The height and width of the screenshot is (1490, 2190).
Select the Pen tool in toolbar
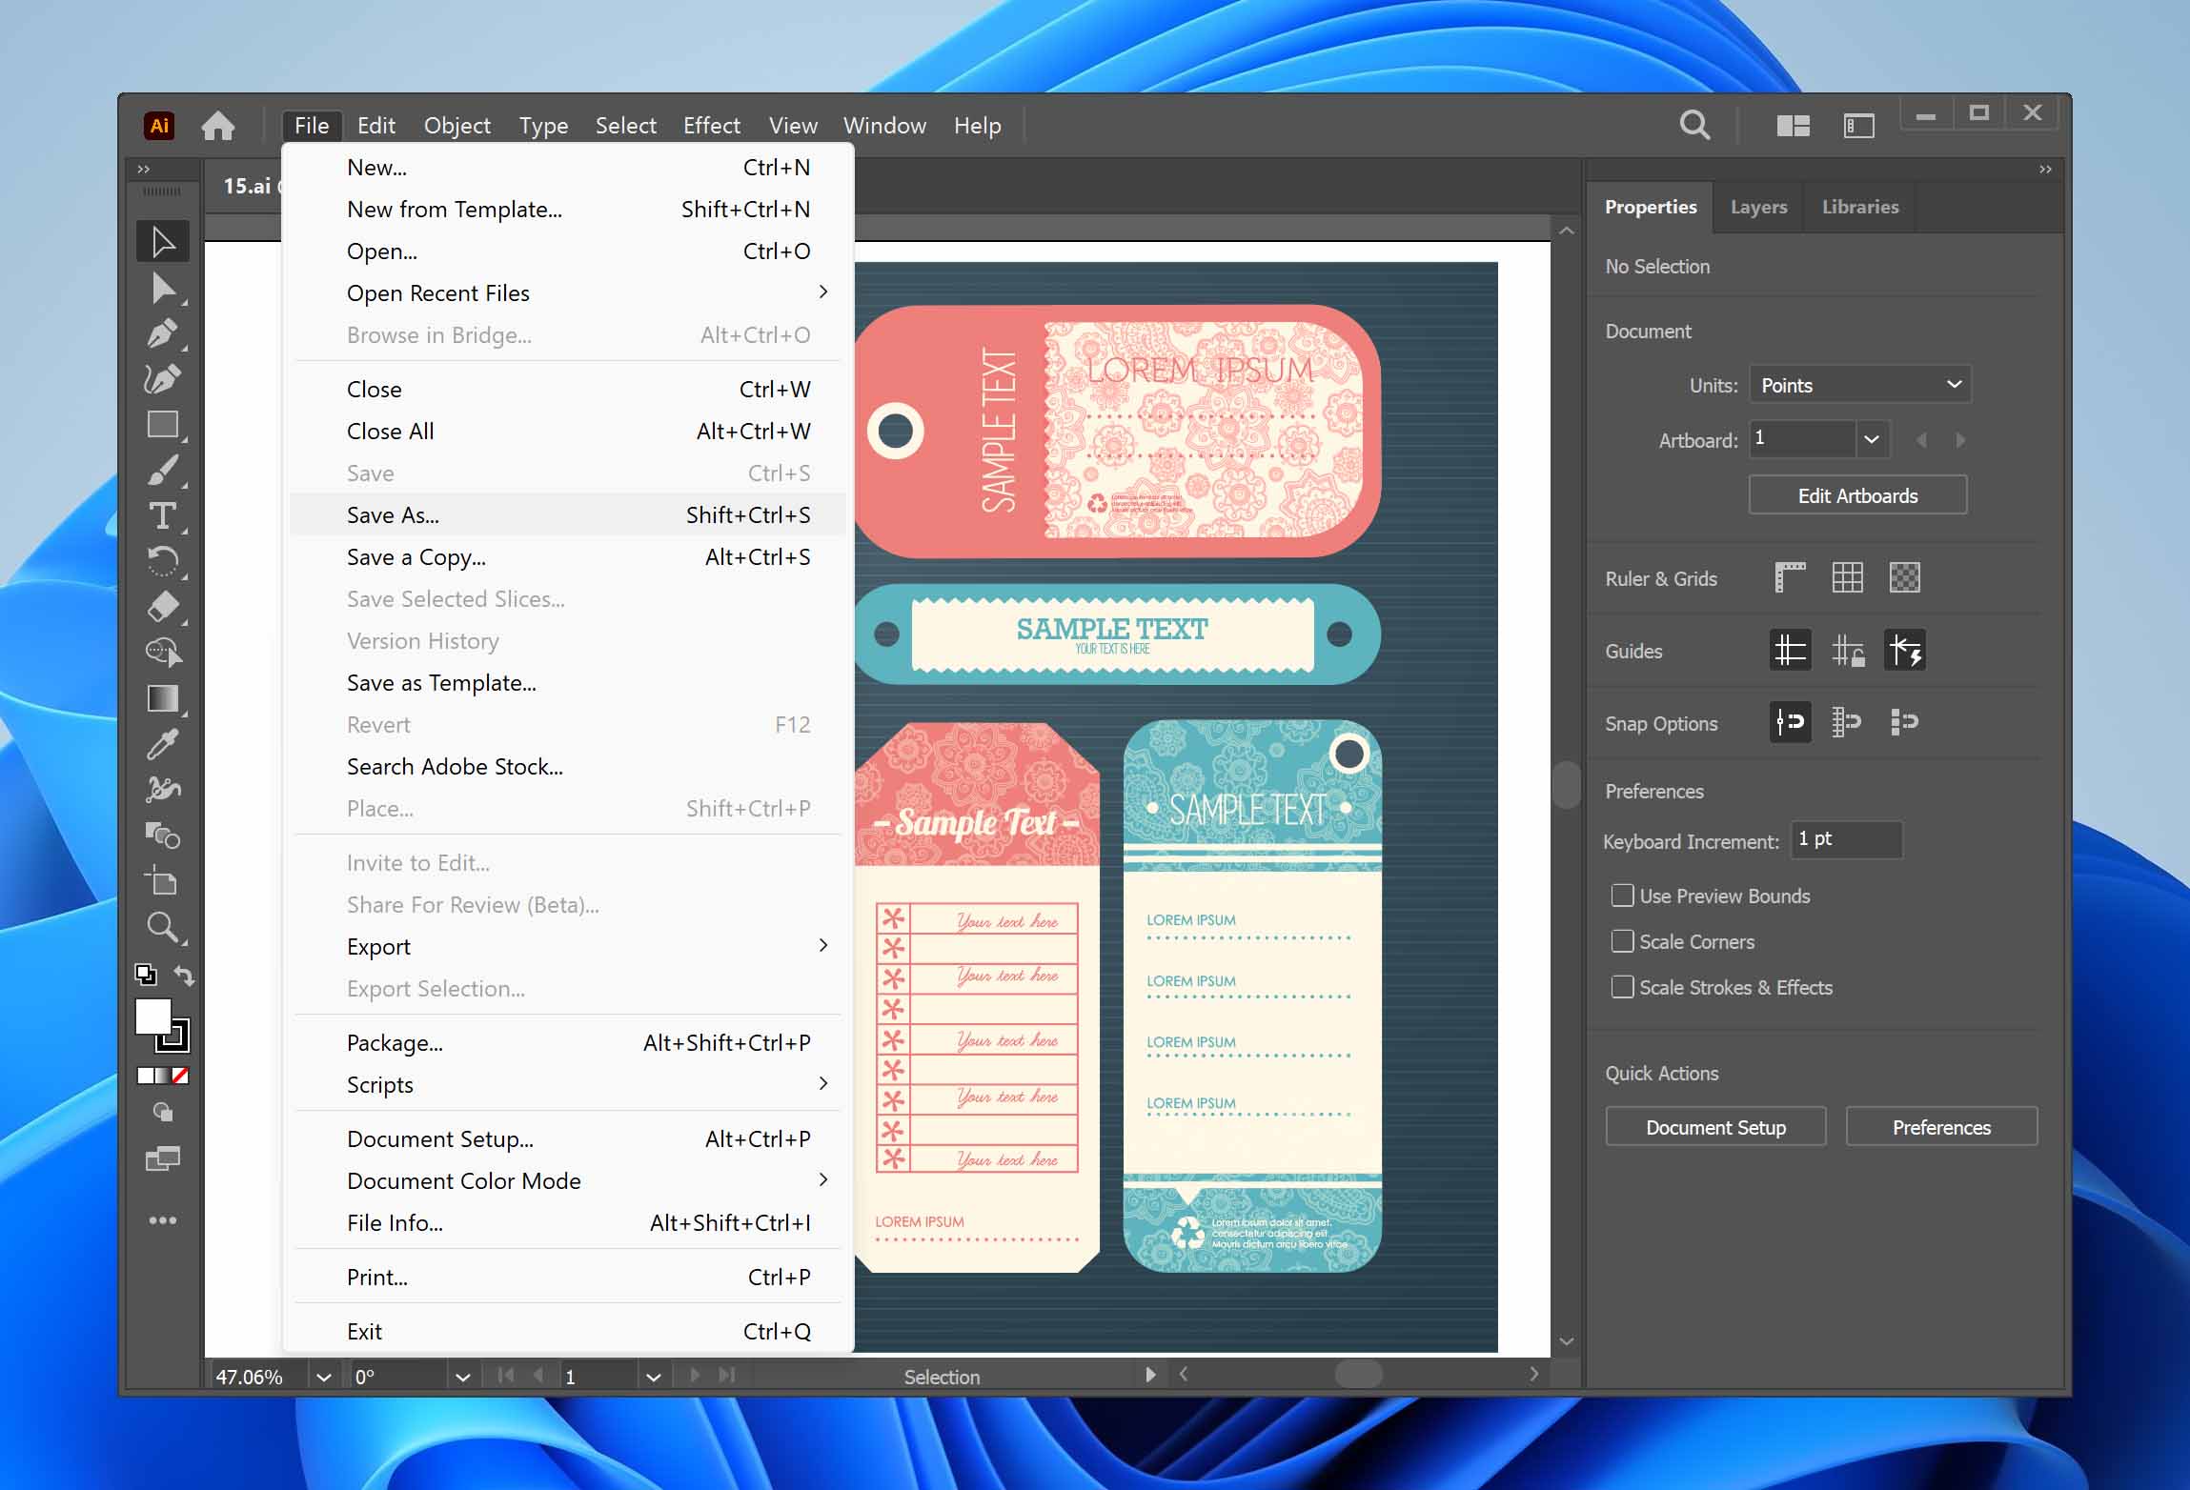tap(161, 333)
